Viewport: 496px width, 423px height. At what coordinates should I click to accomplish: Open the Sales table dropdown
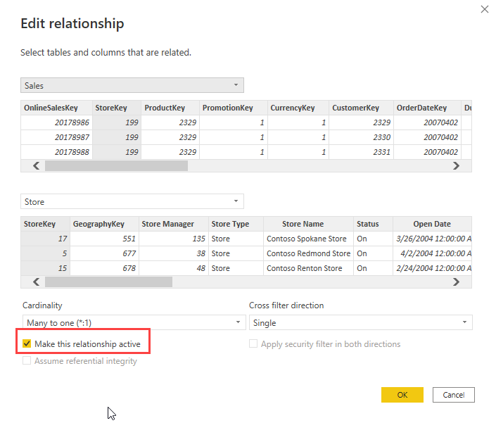point(132,85)
